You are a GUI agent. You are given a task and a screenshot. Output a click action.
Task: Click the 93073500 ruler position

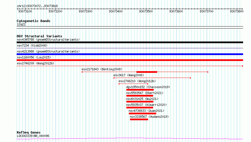click(146, 11)
